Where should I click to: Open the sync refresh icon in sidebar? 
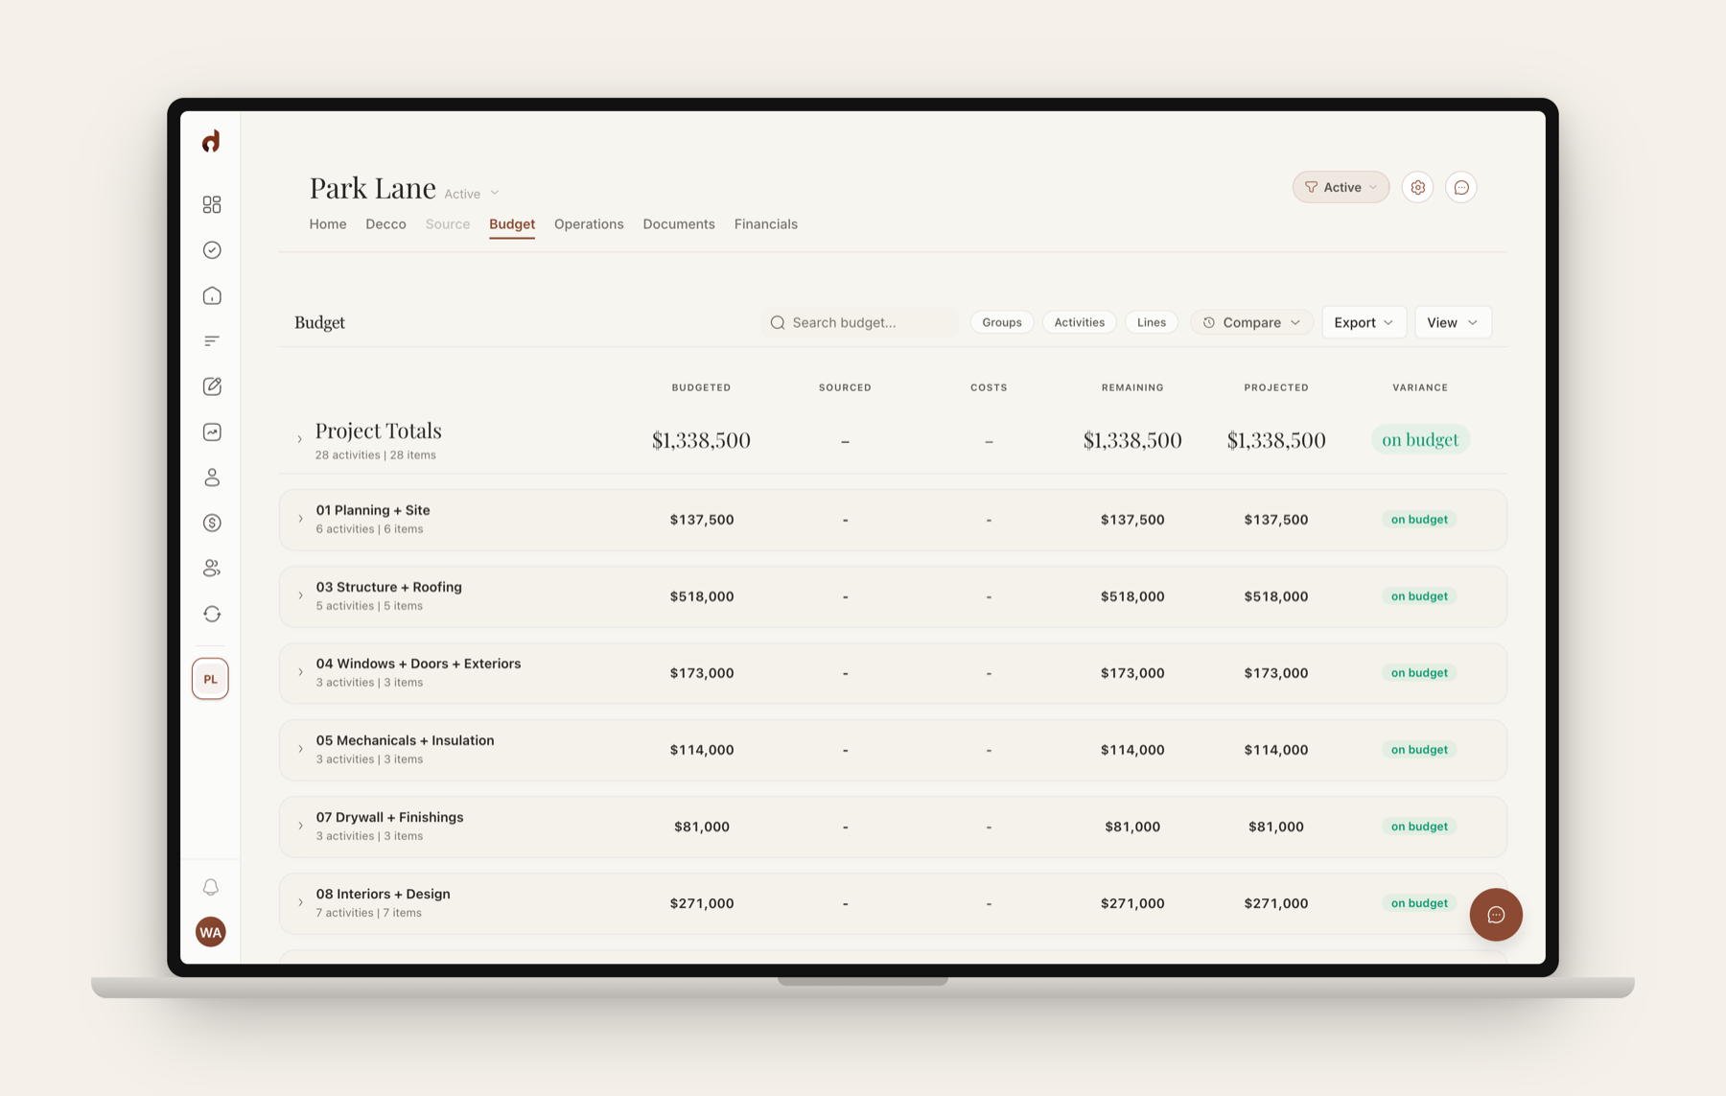tap(212, 614)
